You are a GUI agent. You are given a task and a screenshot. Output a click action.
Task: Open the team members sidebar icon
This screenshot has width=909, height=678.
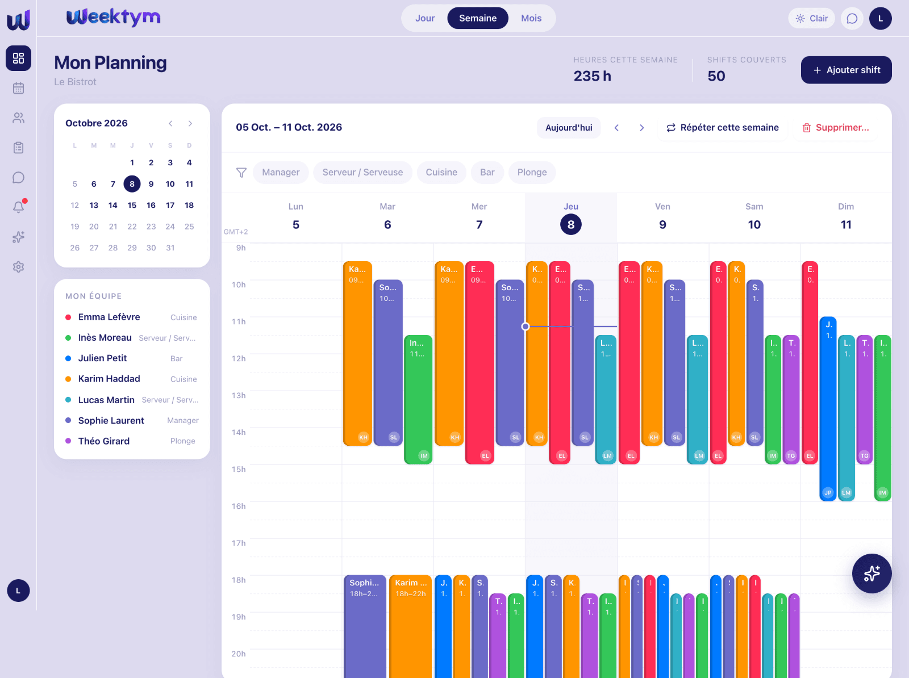click(18, 118)
